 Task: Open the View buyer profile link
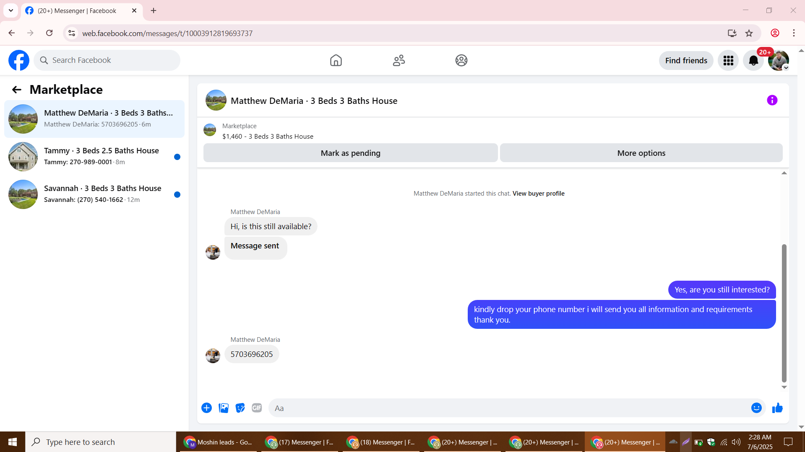point(538,194)
